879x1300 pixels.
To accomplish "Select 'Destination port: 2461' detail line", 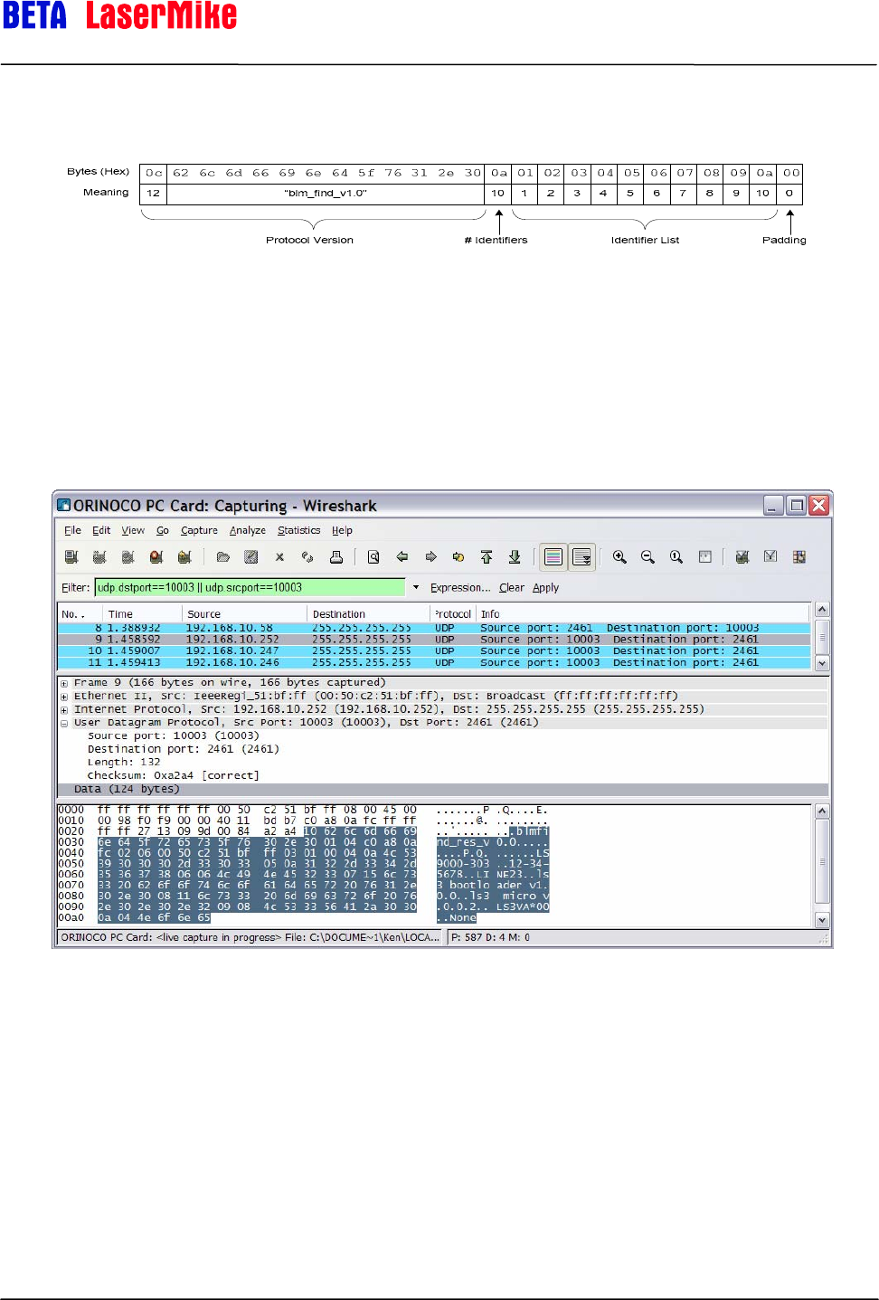I will [184, 750].
